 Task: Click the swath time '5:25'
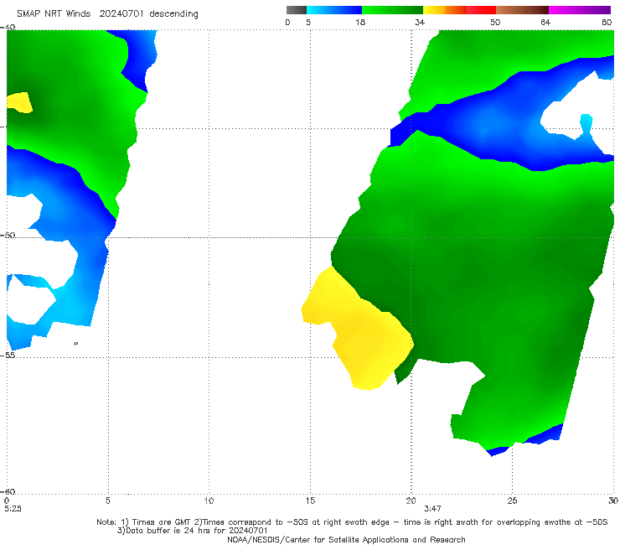pyautogui.click(x=13, y=509)
